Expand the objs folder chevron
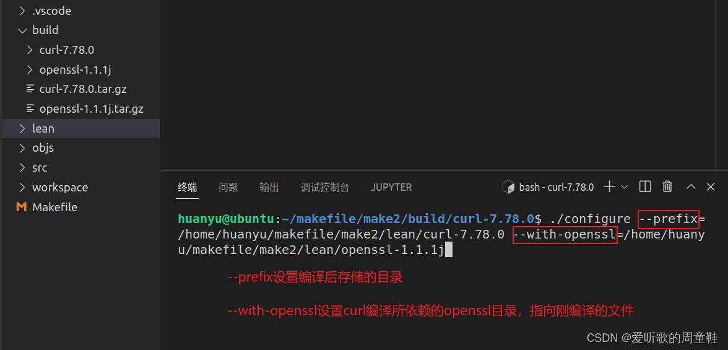728x350 pixels. coord(22,148)
